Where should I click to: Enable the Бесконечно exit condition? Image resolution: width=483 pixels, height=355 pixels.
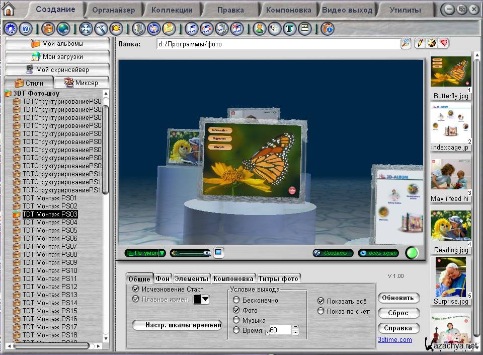[x=236, y=301]
